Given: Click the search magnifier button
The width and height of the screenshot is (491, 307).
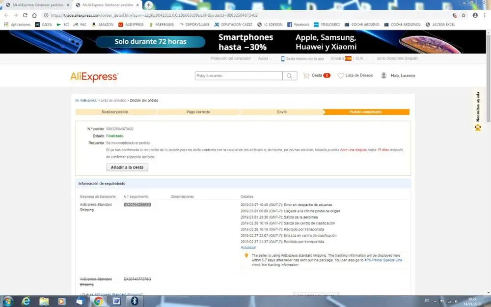Looking at the screenshot, I should point(290,76).
